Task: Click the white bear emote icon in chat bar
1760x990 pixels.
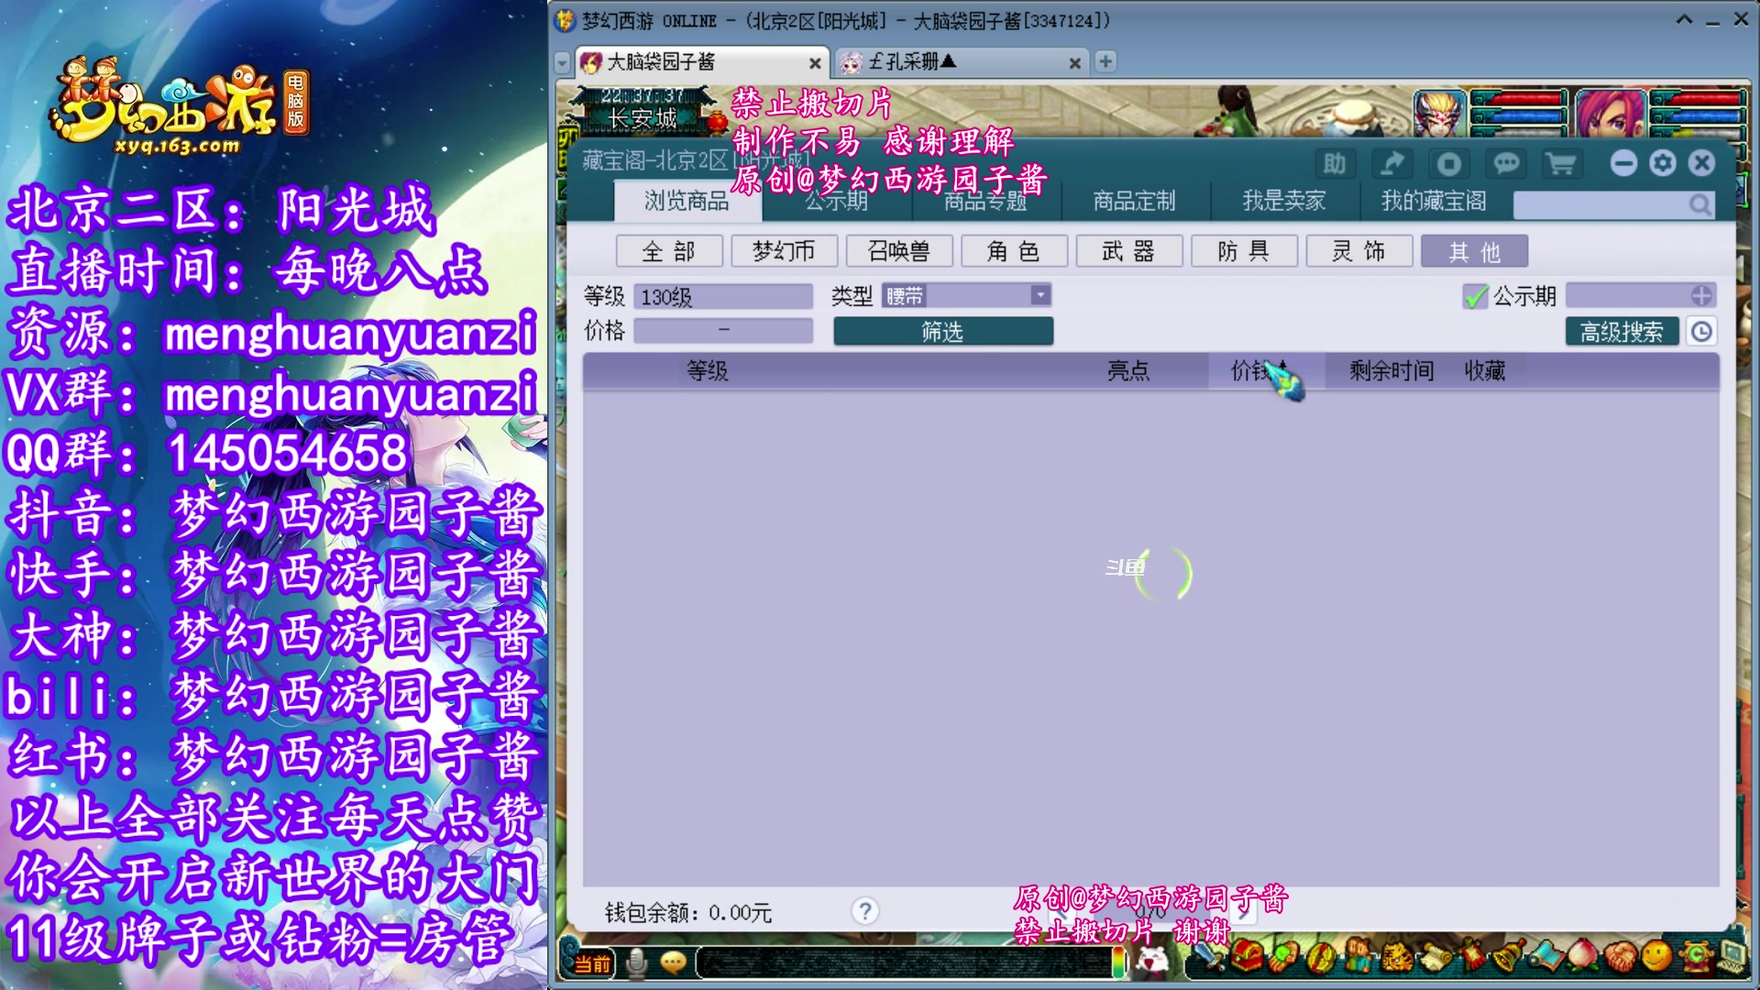Action: 1152,960
